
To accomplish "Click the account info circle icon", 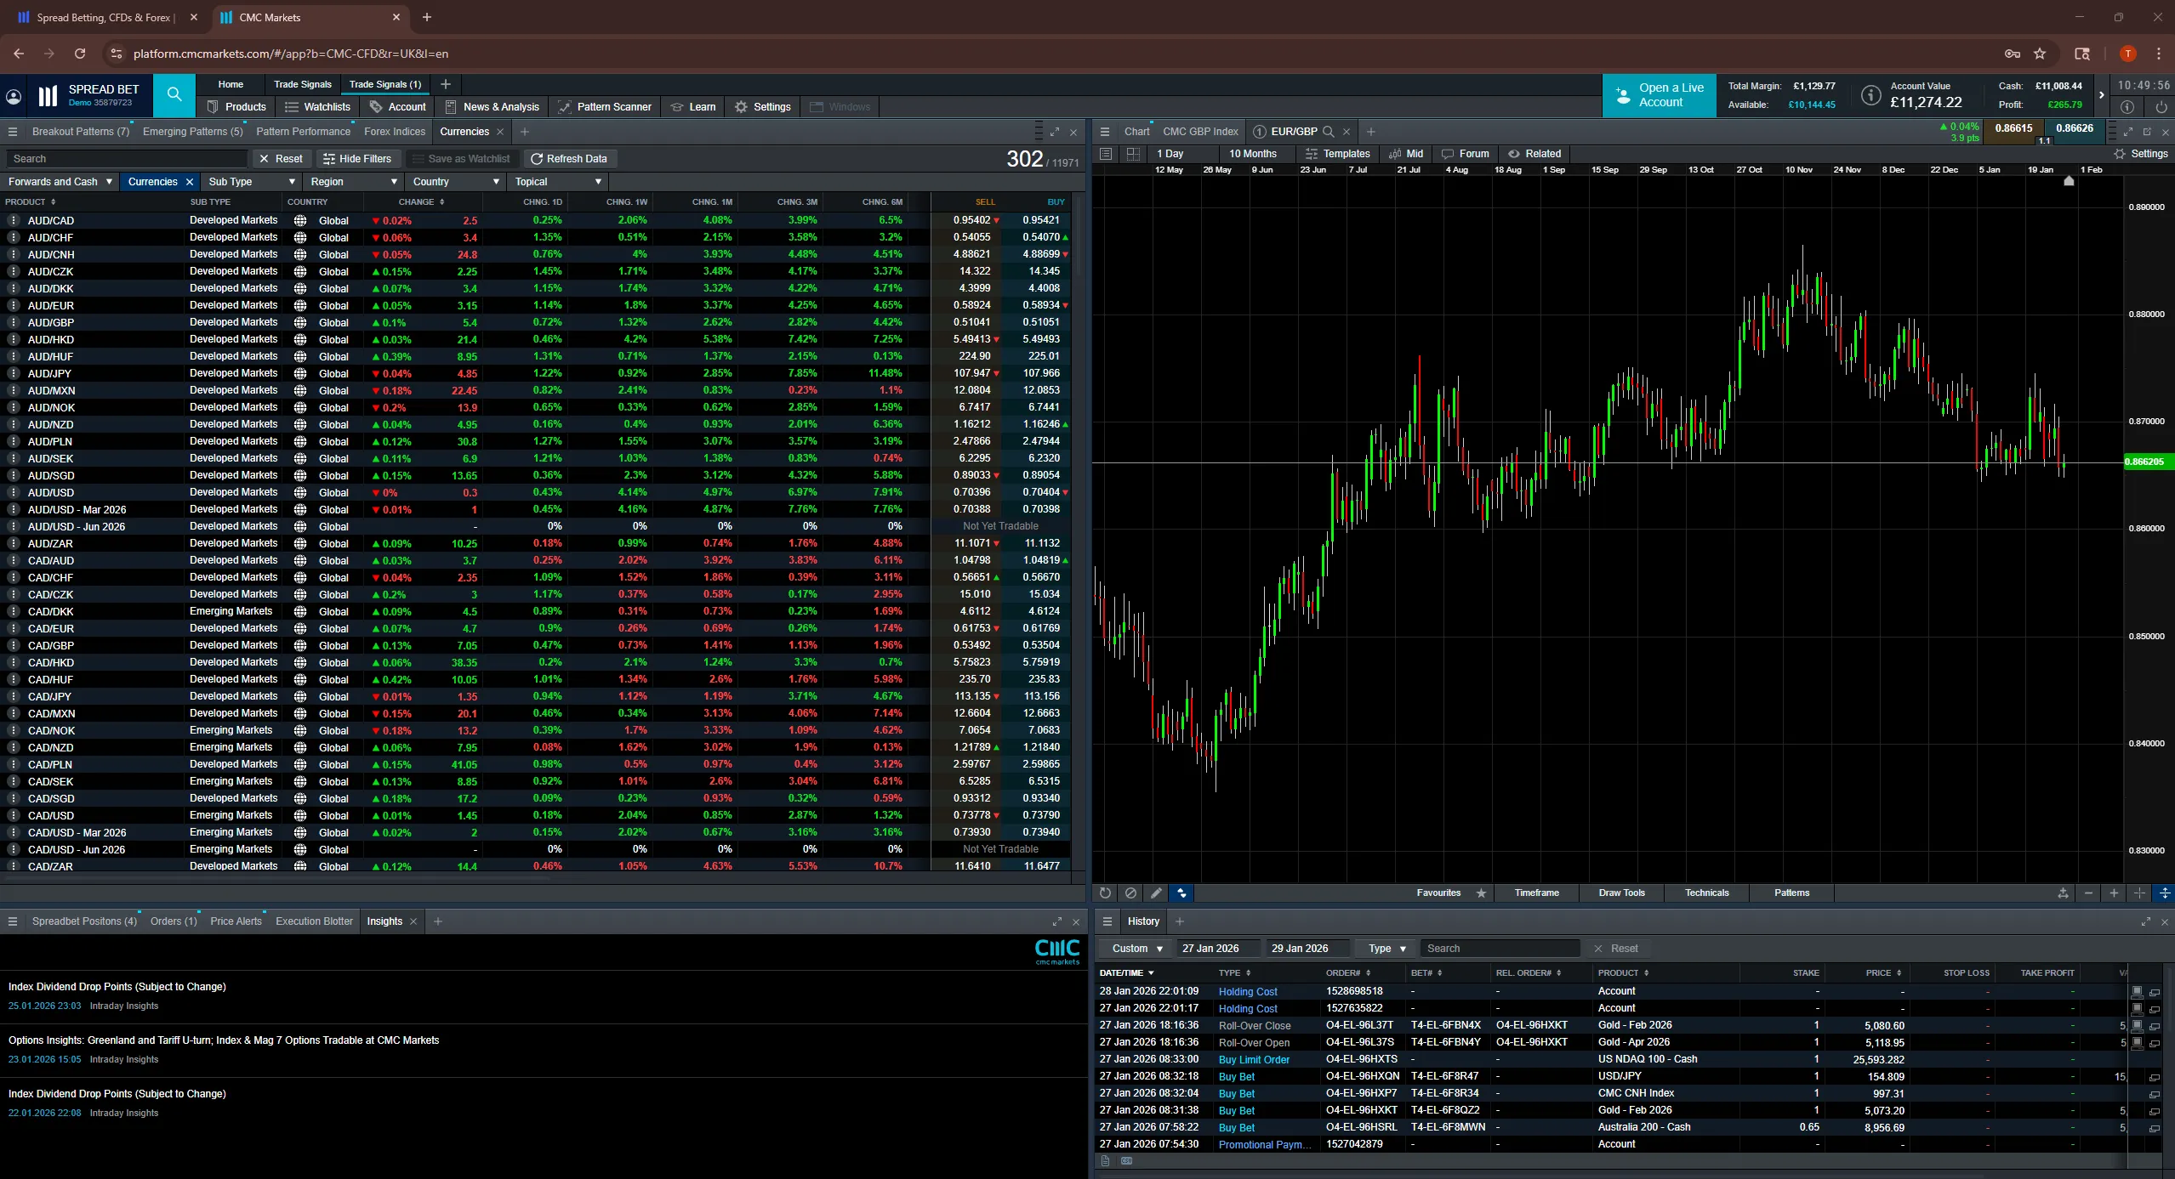I will point(1870,95).
